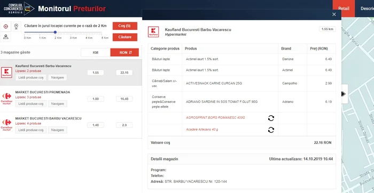Click the 2.9 price value

124,125
